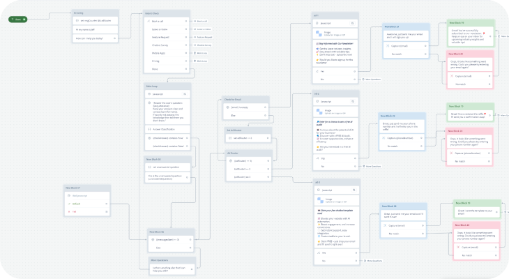Click 'Hi my name is Jeff' message step
Image resolution: width=509 pixels, height=279 pixels.
tap(95, 29)
